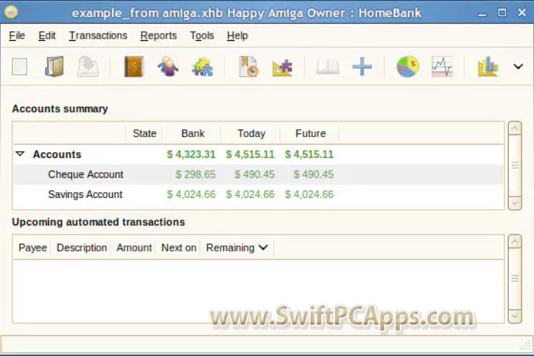Open the Help menu

pyautogui.click(x=237, y=36)
